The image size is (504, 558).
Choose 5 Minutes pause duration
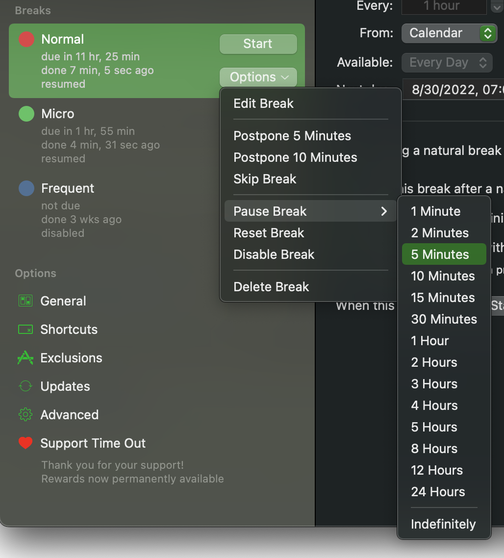[x=444, y=254]
